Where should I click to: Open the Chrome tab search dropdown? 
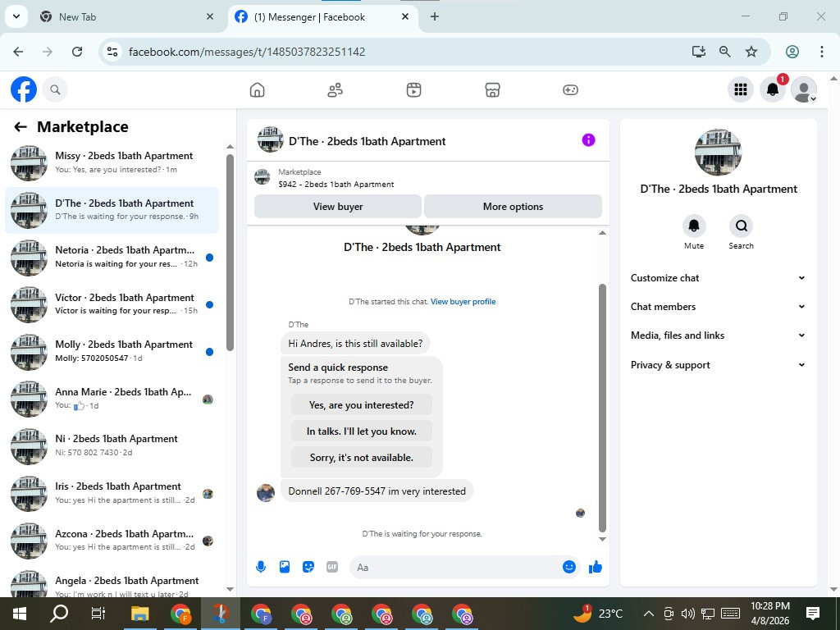click(16, 16)
